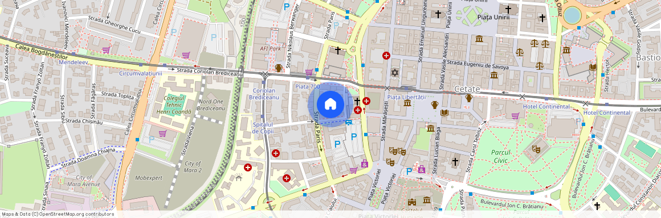The image size is (661, 218).
Task: Click the AFI Park label
Action: tap(270, 48)
